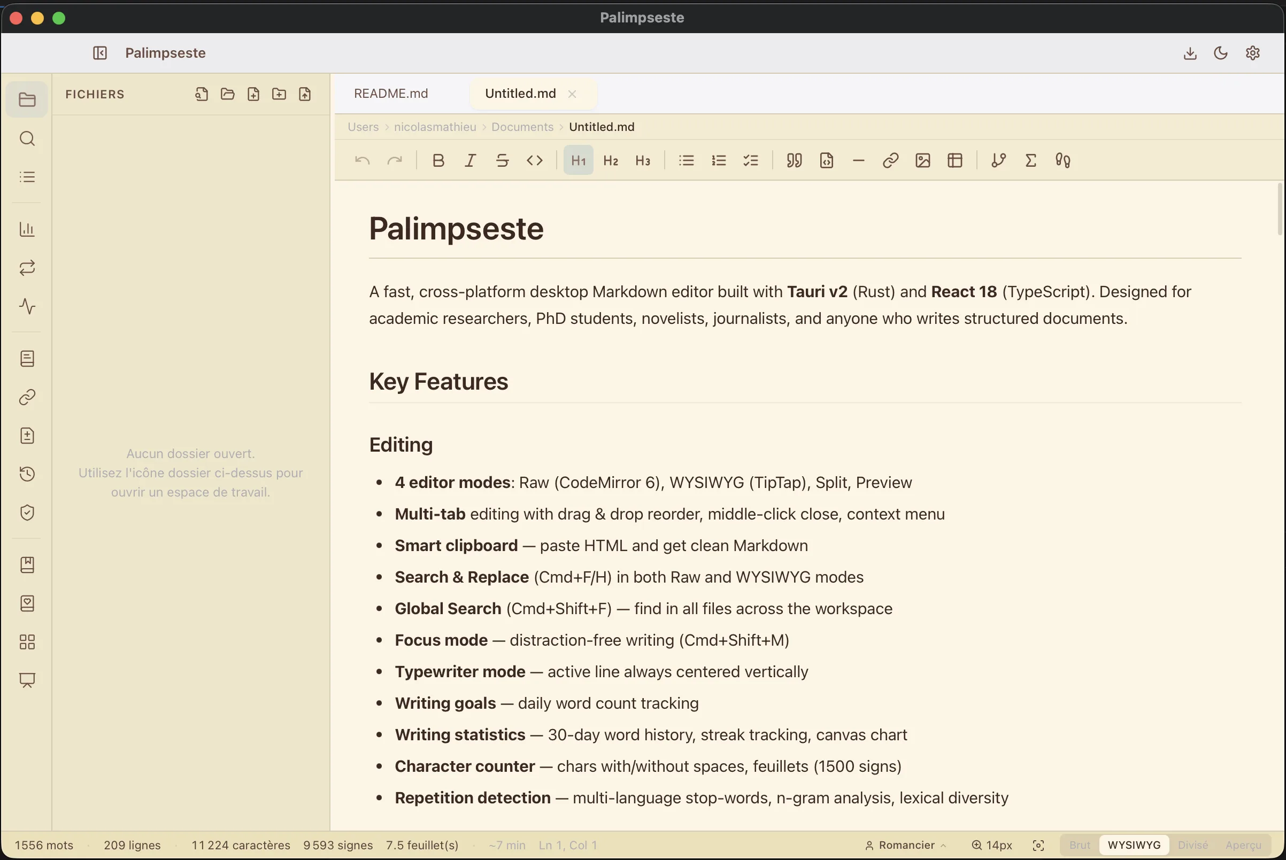Image resolution: width=1286 pixels, height=860 pixels.
Task: Collapse the left sidebar panel
Action: 100,53
